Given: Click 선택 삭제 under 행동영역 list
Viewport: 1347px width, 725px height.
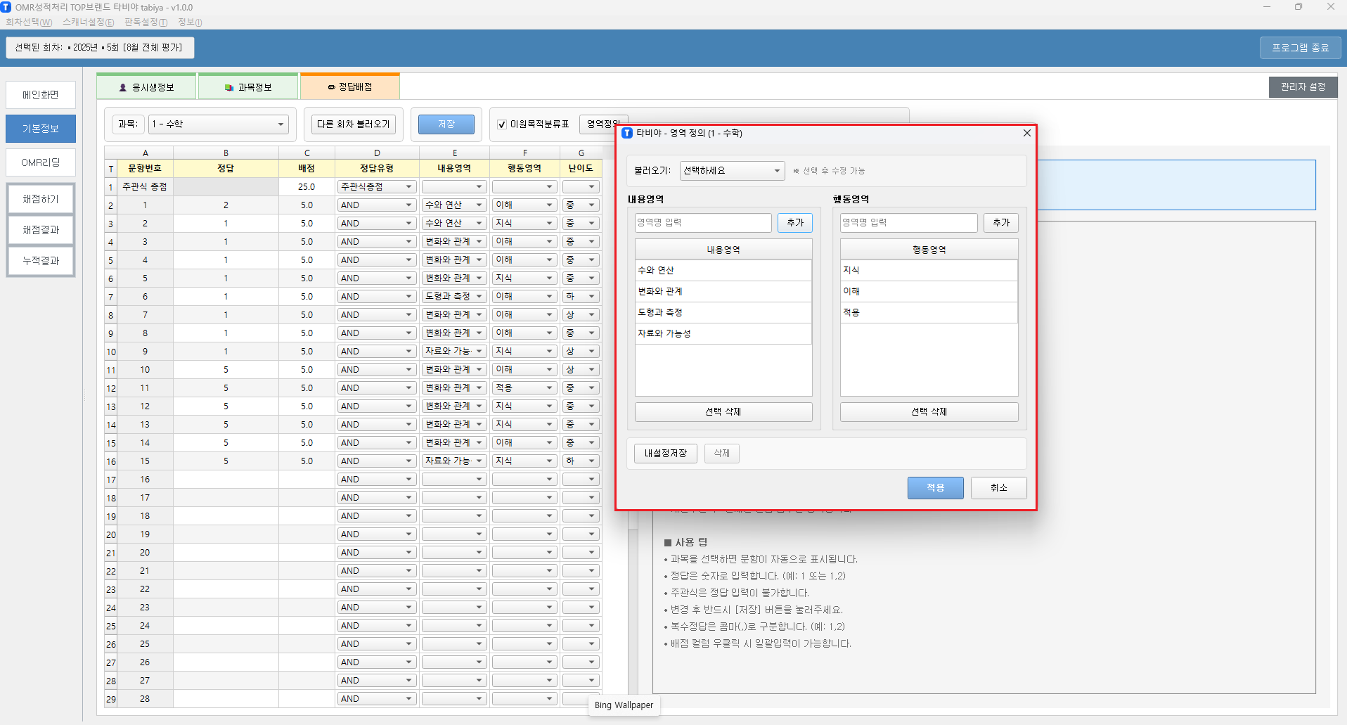Looking at the screenshot, I should tap(929, 412).
